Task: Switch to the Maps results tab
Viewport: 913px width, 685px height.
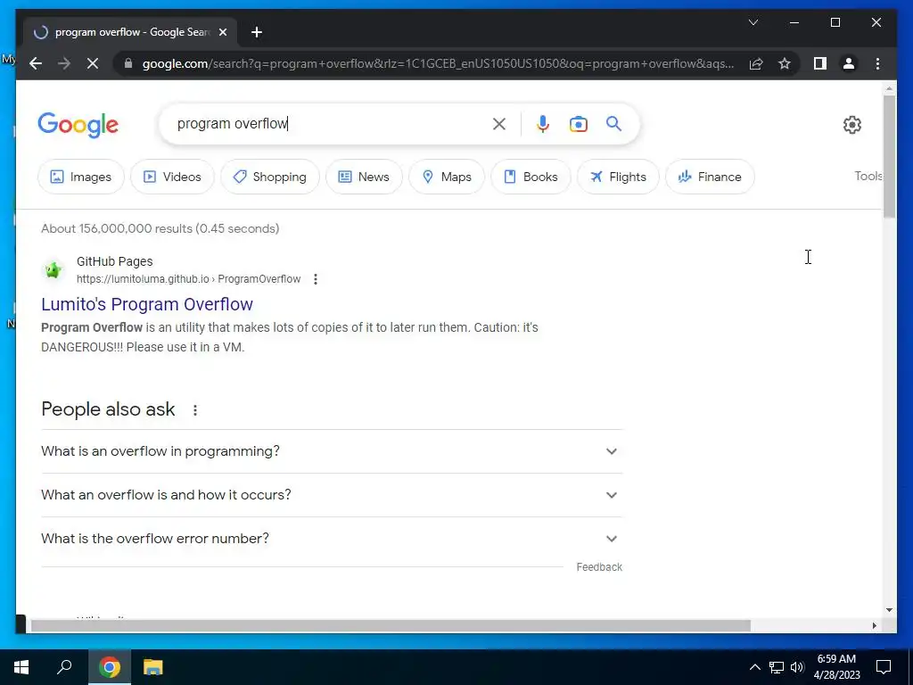Action: coord(447,177)
